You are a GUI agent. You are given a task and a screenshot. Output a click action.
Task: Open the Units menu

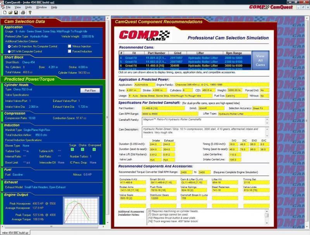(28, 7)
